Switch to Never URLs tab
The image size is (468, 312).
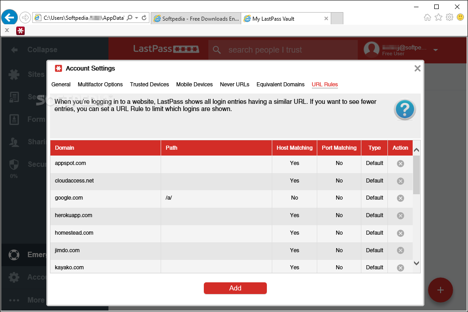pos(234,85)
